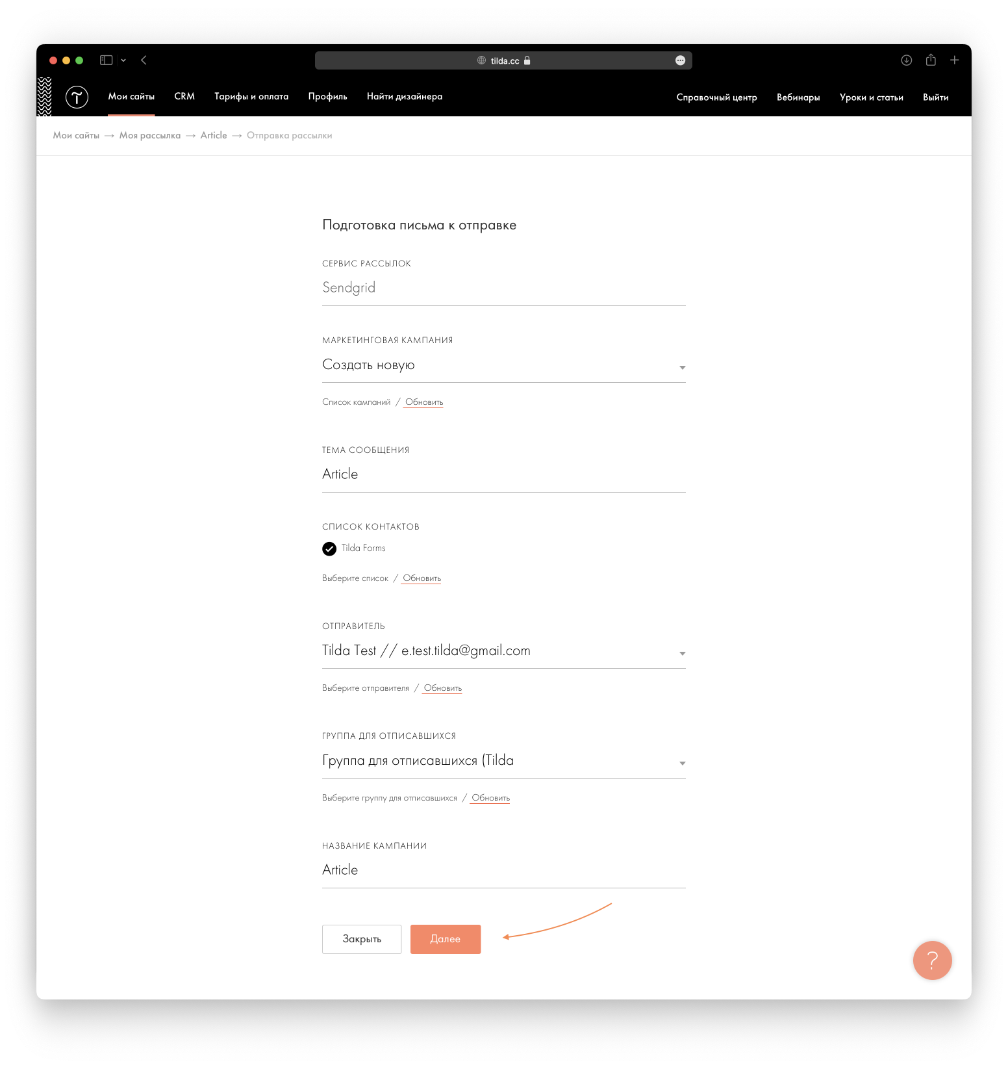Click the Далее button

click(x=446, y=939)
